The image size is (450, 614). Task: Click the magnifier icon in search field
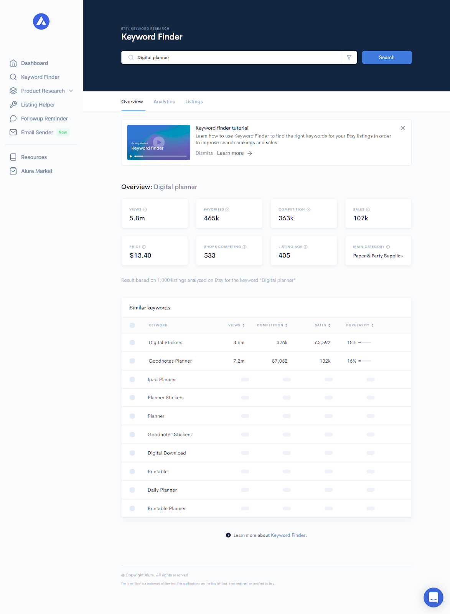(x=131, y=58)
